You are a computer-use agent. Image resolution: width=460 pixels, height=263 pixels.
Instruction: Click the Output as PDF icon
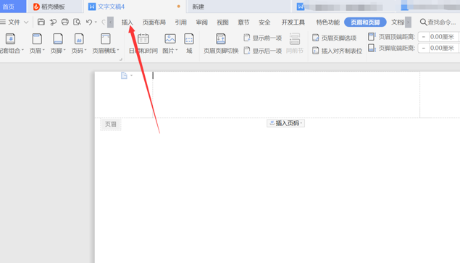click(53, 22)
